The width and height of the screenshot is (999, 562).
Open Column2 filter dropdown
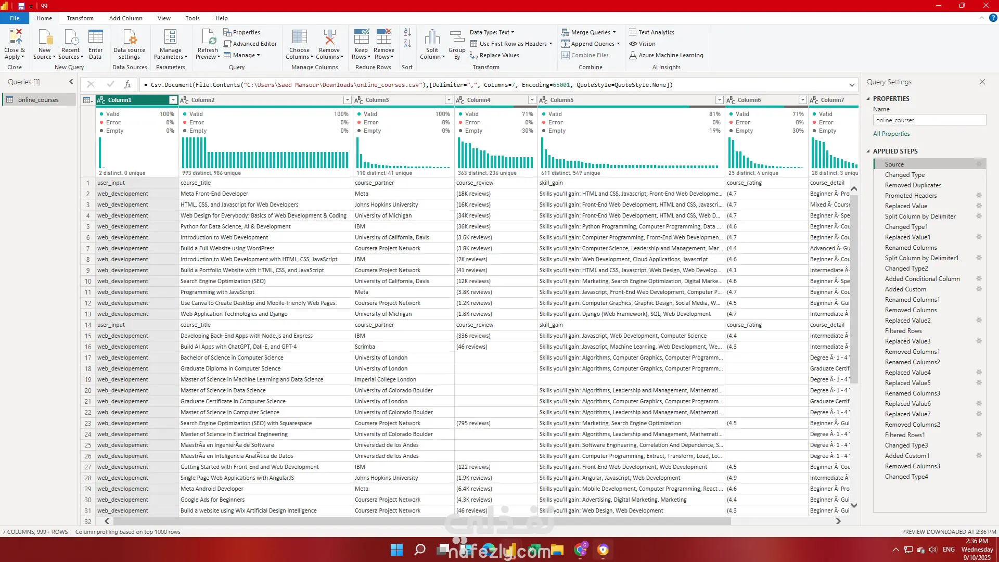click(x=347, y=100)
